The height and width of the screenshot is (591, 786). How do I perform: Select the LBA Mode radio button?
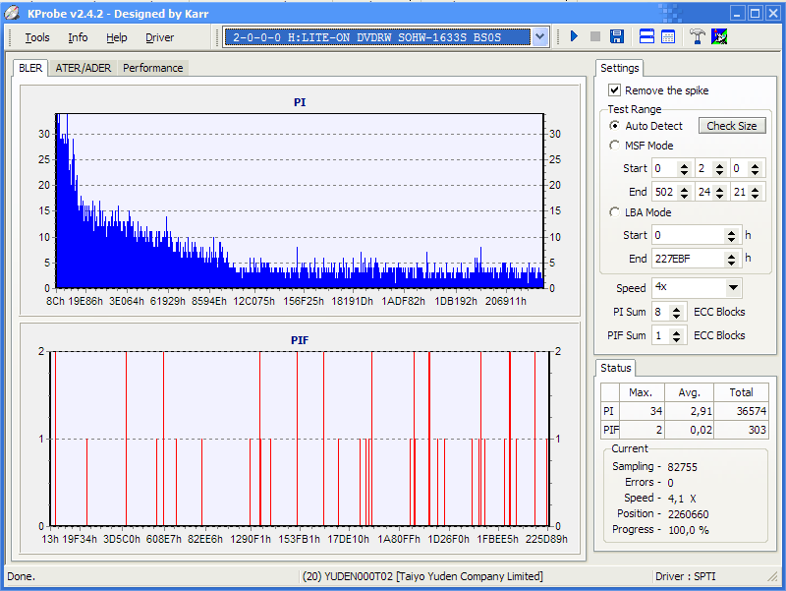coord(615,212)
